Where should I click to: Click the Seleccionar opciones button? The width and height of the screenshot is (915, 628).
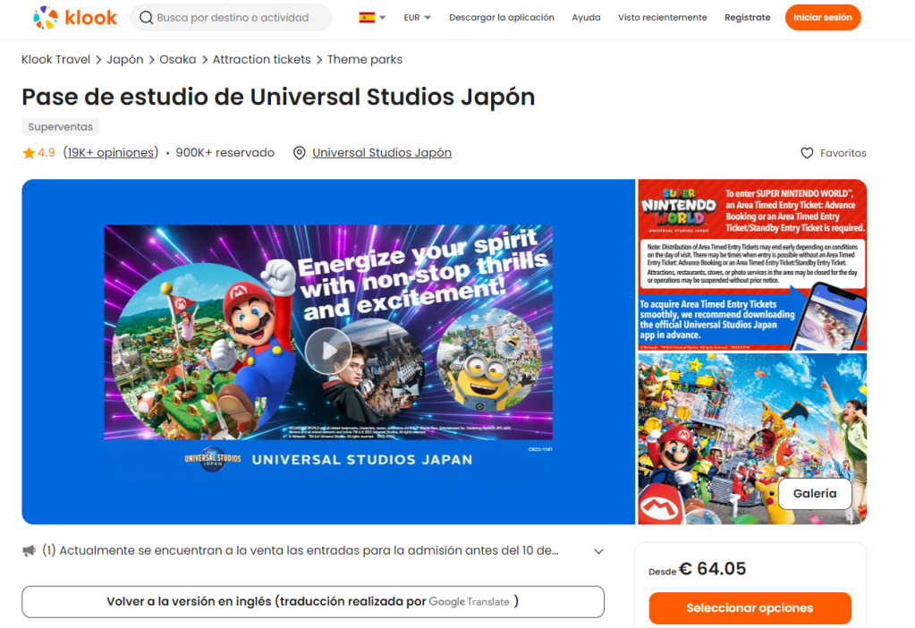[x=750, y=608]
